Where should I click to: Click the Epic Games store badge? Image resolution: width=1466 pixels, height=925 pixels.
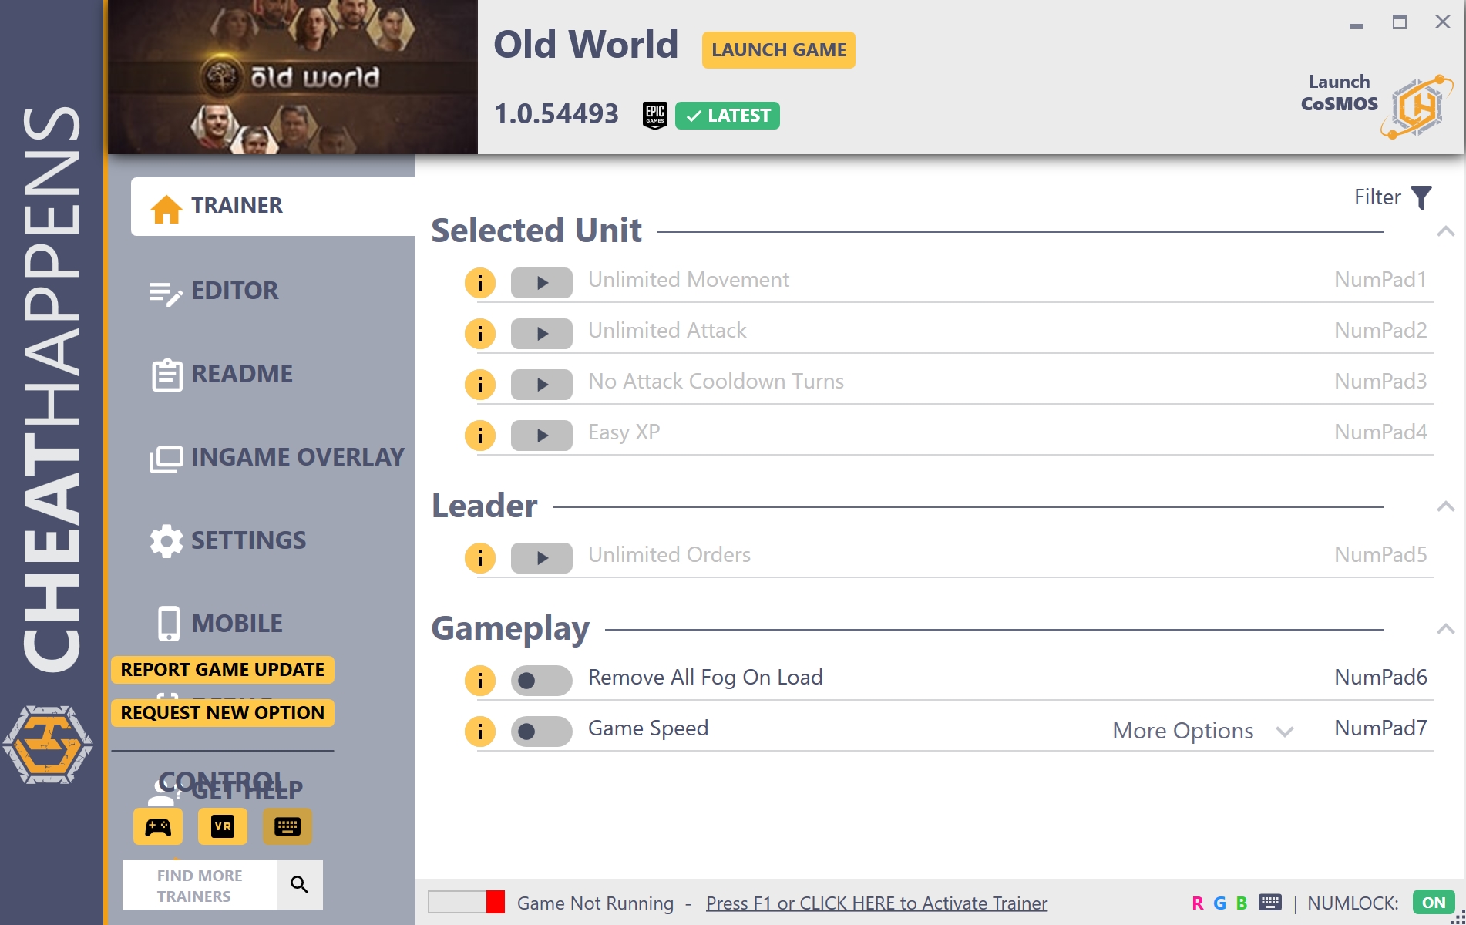click(x=655, y=116)
